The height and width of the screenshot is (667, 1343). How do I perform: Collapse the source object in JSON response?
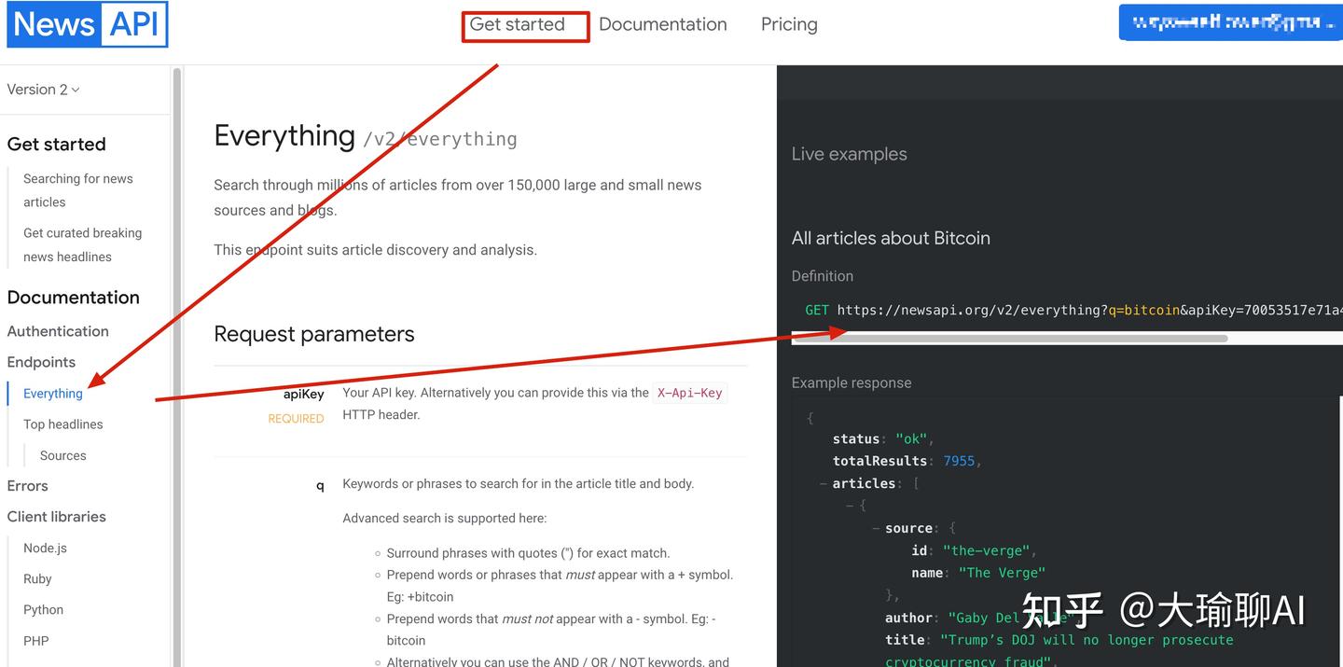click(x=876, y=528)
